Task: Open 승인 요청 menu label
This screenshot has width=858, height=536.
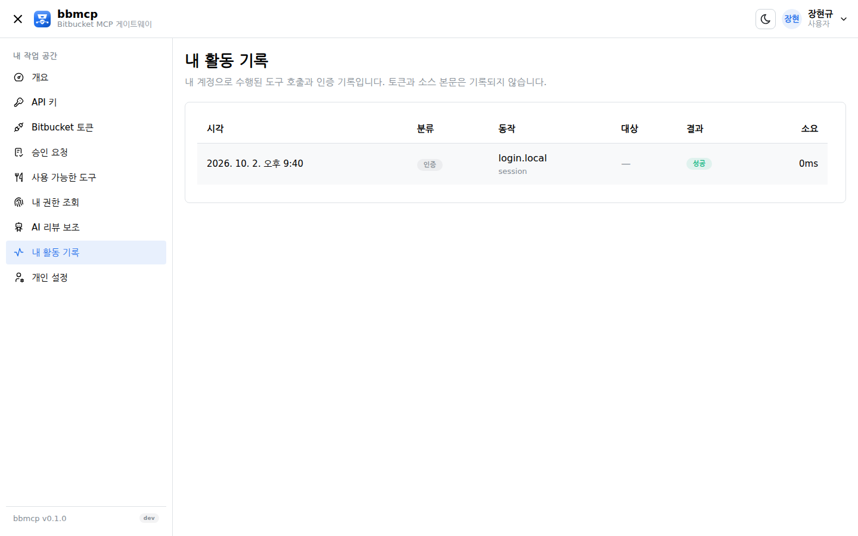Action: click(x=49, y=152)
